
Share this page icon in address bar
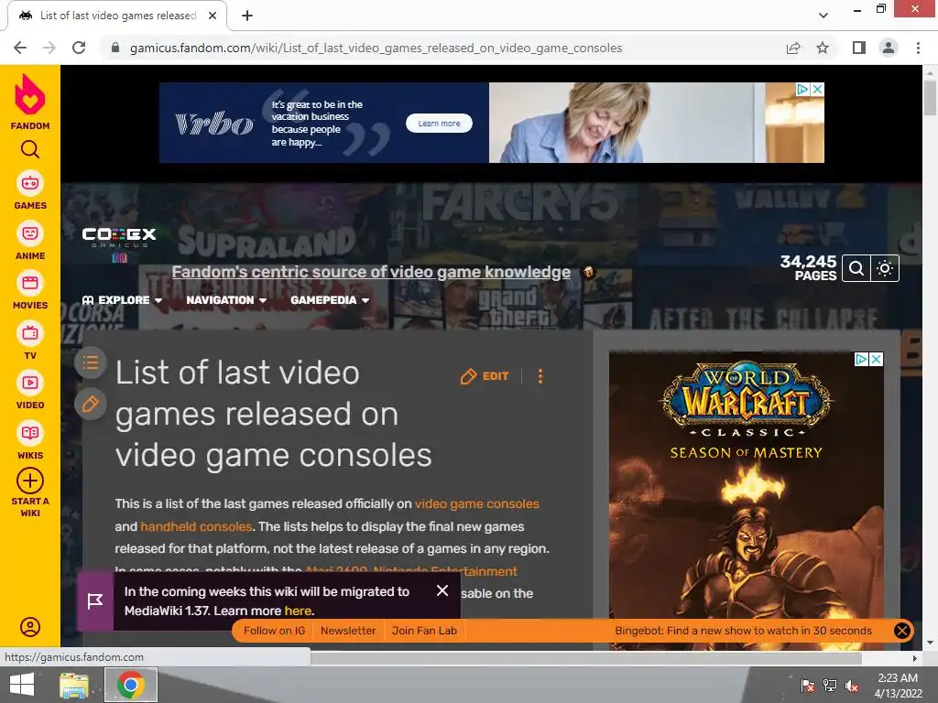tap(793, 48)
